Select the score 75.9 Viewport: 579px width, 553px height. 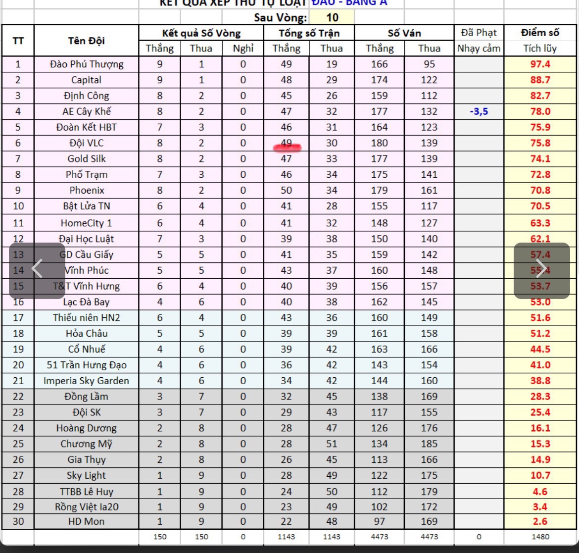pos(540,127)
